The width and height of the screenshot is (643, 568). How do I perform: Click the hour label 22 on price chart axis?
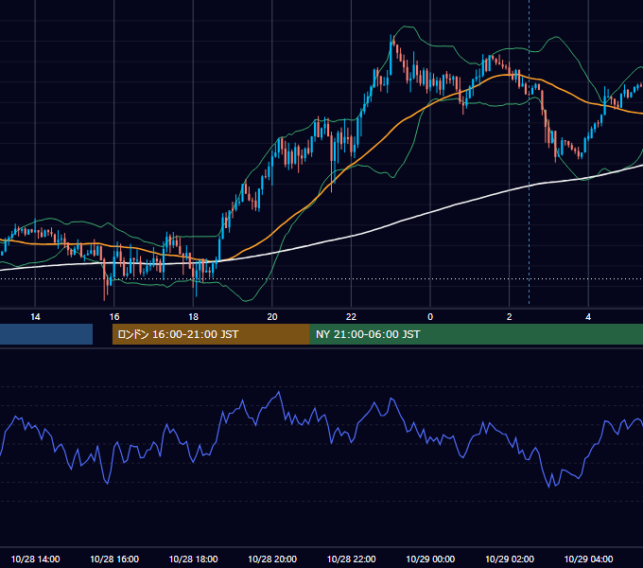pyautogui.click(x=351, y=317)
